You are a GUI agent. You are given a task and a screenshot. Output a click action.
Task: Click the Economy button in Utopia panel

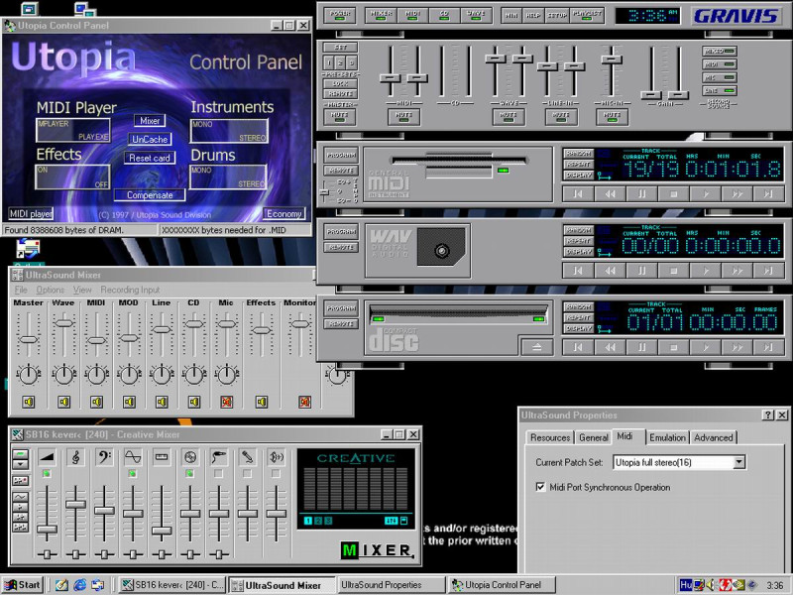point(284,214)
